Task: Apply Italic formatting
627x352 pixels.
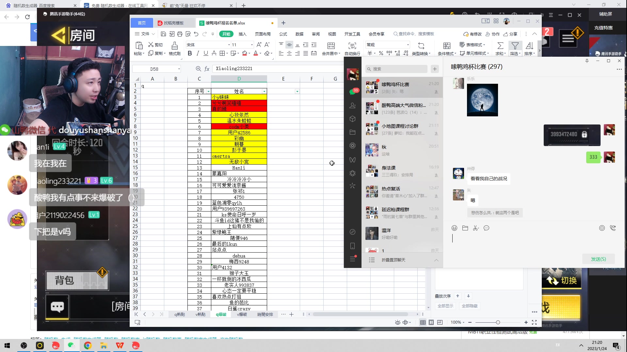Action: [198, 53]
